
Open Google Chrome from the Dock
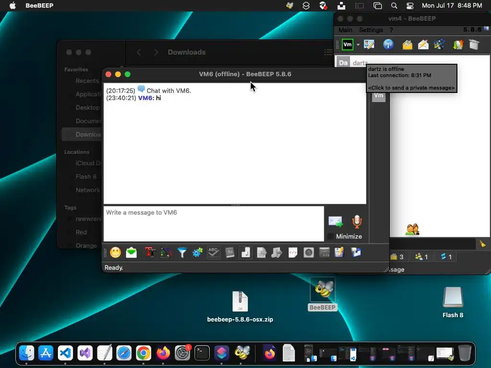click(143, 353)
